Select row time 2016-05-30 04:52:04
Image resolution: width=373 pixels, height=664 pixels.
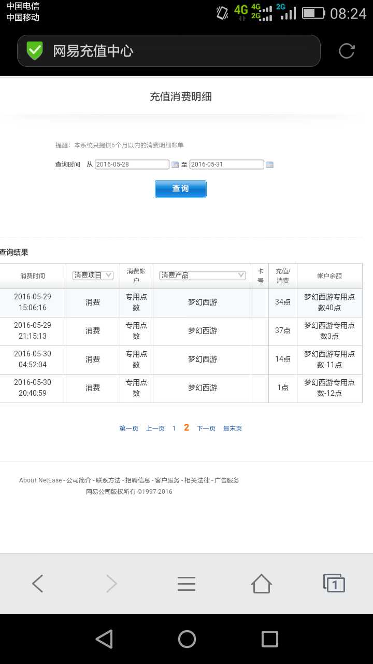tap(33, 359)
